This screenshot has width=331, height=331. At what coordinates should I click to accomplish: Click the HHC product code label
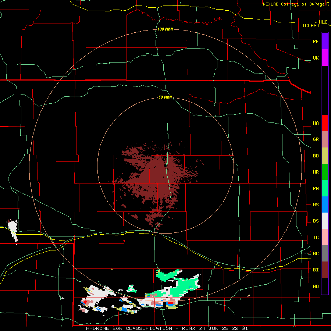[x=323, y=22]
